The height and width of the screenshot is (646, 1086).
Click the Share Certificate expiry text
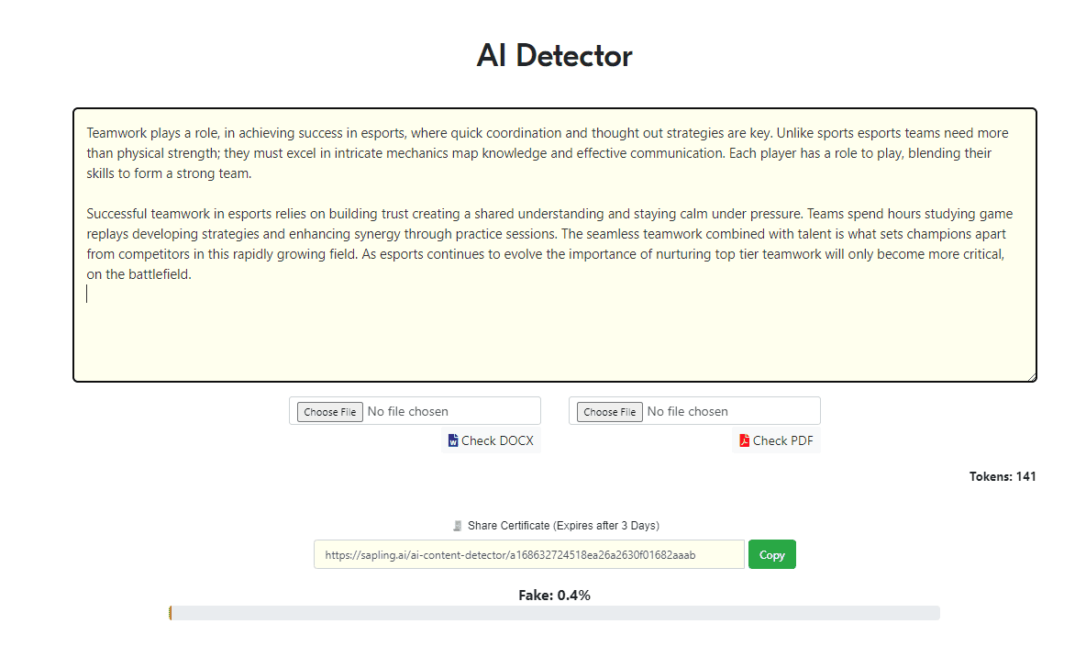point(563,526)
